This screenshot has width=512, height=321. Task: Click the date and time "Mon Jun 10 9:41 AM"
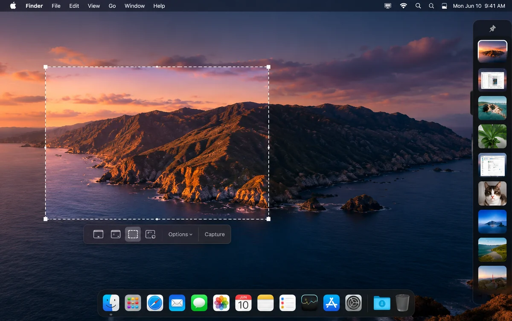pyautogui.click(x=479, y=6)
